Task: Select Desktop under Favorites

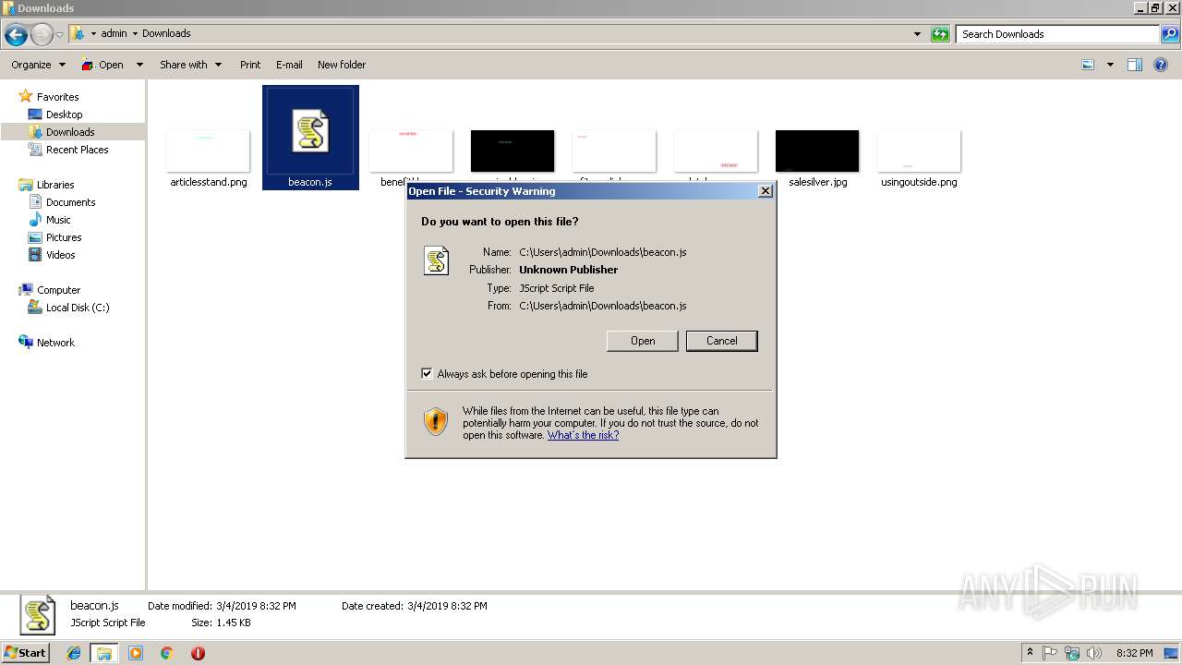Action: [x=64, y=115]
